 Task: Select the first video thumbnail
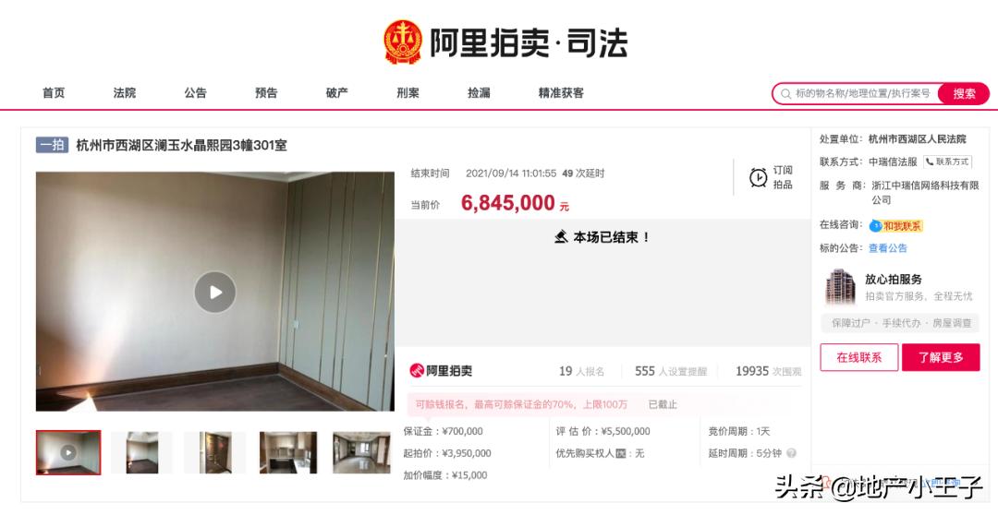68,452
